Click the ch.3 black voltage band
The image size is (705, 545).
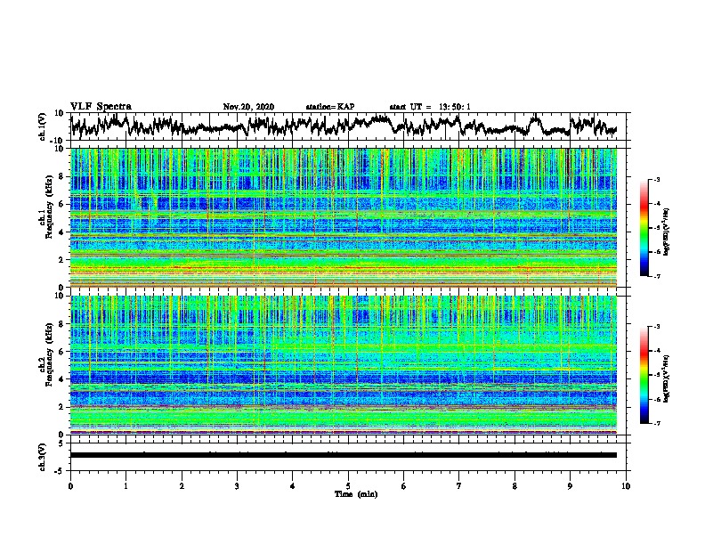[344, 455]
